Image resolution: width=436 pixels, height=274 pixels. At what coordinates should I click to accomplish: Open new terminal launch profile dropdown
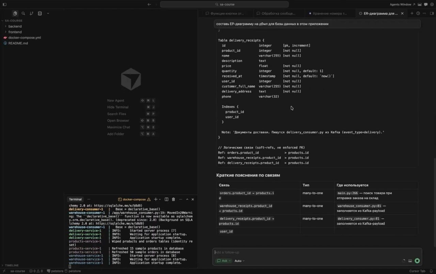click(x=160, y=199)
